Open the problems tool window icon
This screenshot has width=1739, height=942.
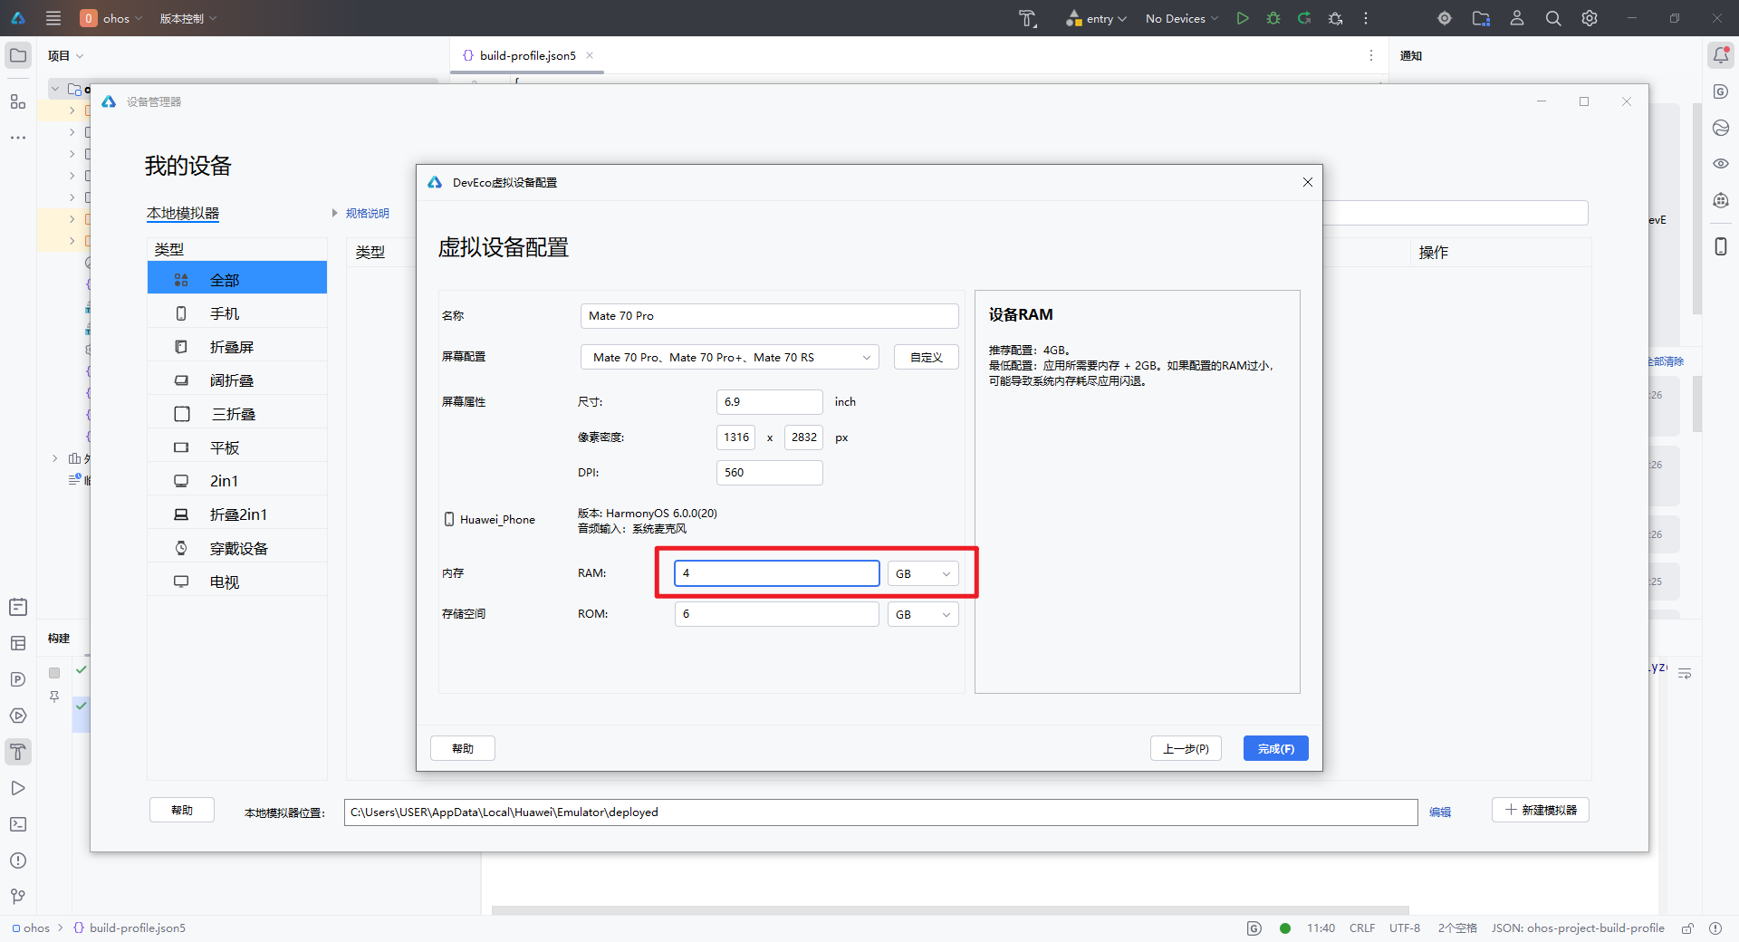pyautogui.click(x=18, y=860)
